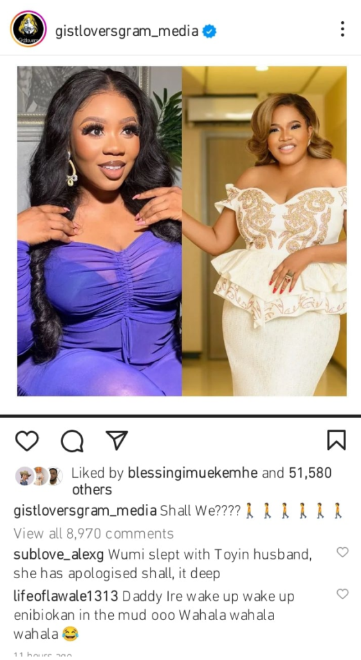Open gistloversgram_media username in header
Viewport: 361px width, 660px height.
[x=127, y=31]
